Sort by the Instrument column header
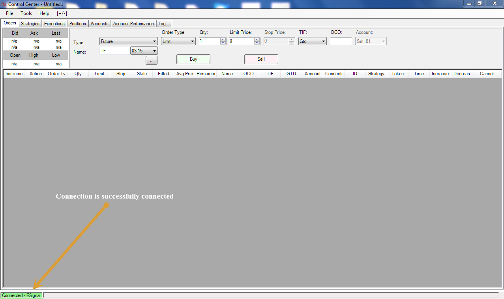This screenshot has height=299, width=504. 14,74
